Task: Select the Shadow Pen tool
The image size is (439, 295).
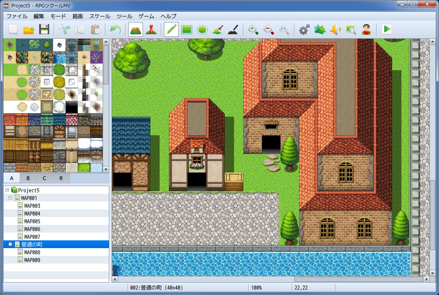Action: coord(233,29)
